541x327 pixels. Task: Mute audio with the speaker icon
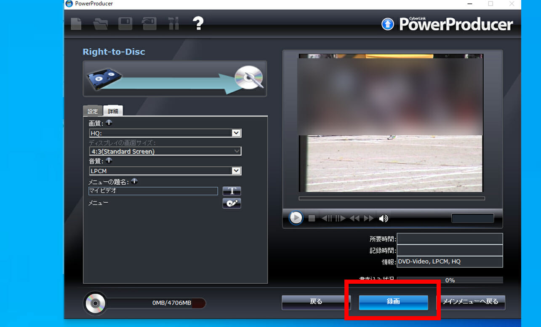pos(383,218)
